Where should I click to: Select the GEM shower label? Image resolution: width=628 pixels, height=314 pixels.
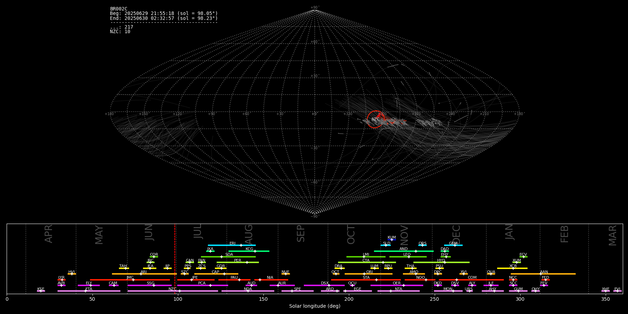click(453, 244)
